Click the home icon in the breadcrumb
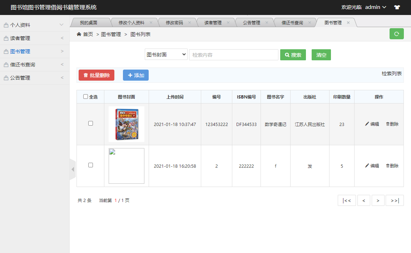411x253 pixels. pyautogui.click(x=79, y=34)
